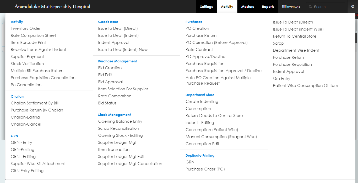The width and height of the screenshot is (358, 183).
Task: Open Patient Wise Consumption Of Item
Action: pyautogui.click(x=305, y=86)
